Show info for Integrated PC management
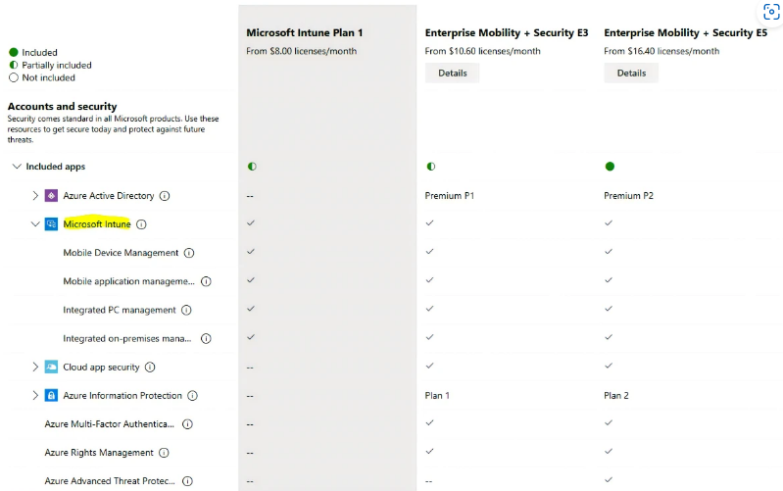Viewport: 783px width, 491px height. pos(186,311)
